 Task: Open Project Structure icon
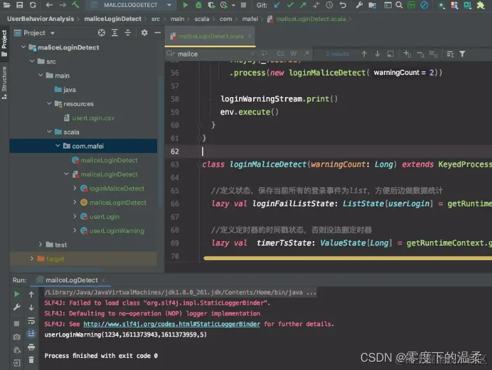[372, 4]
